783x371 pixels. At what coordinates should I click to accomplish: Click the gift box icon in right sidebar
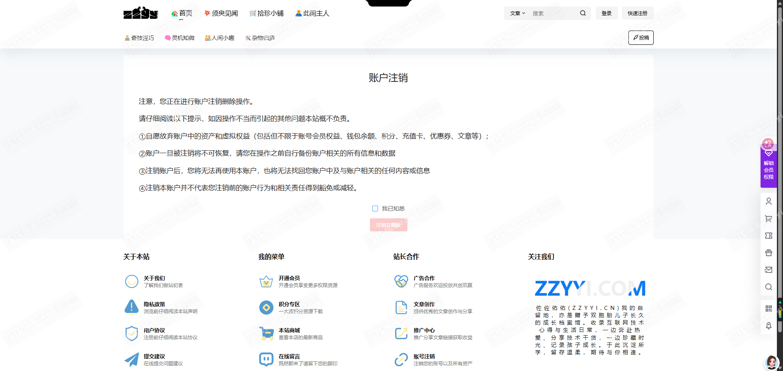769,252
